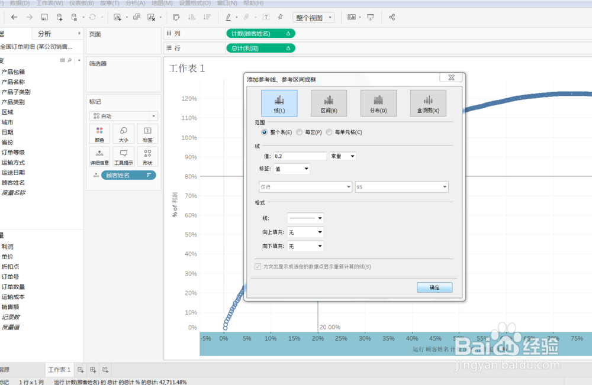Image resolution: width=592 pixels, height=385 pixels.
Task: Open the 仅行 dropdown
Action: coord(305,187)
